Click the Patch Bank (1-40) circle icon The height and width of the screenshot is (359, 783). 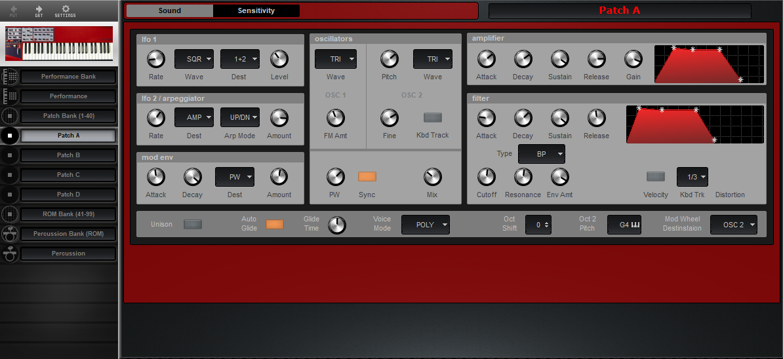pyautogui.click(x=10, y=116)
